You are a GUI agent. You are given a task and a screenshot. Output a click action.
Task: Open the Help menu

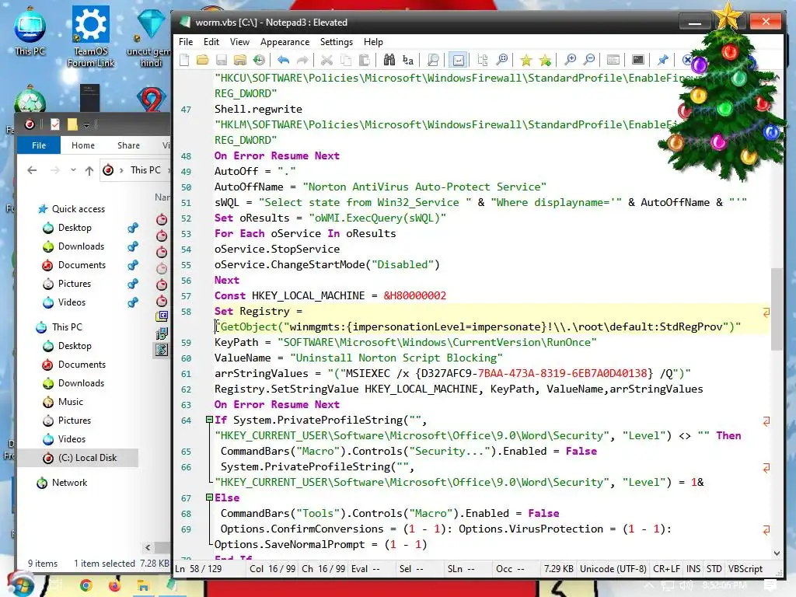point(373,42)
